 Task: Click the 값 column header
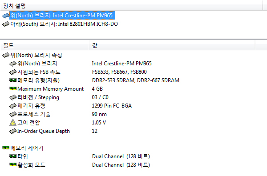[172, 45]
